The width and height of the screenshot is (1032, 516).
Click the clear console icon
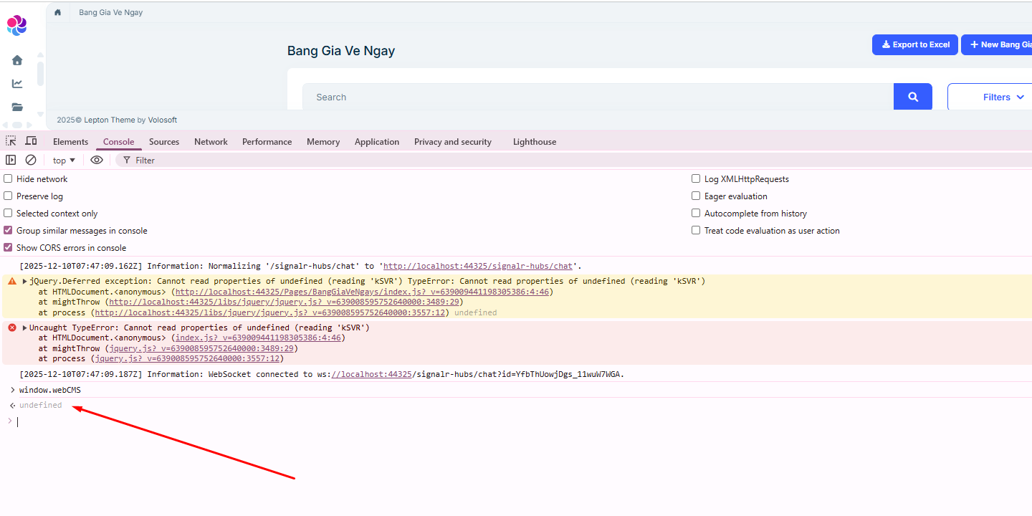coord(31,160)
